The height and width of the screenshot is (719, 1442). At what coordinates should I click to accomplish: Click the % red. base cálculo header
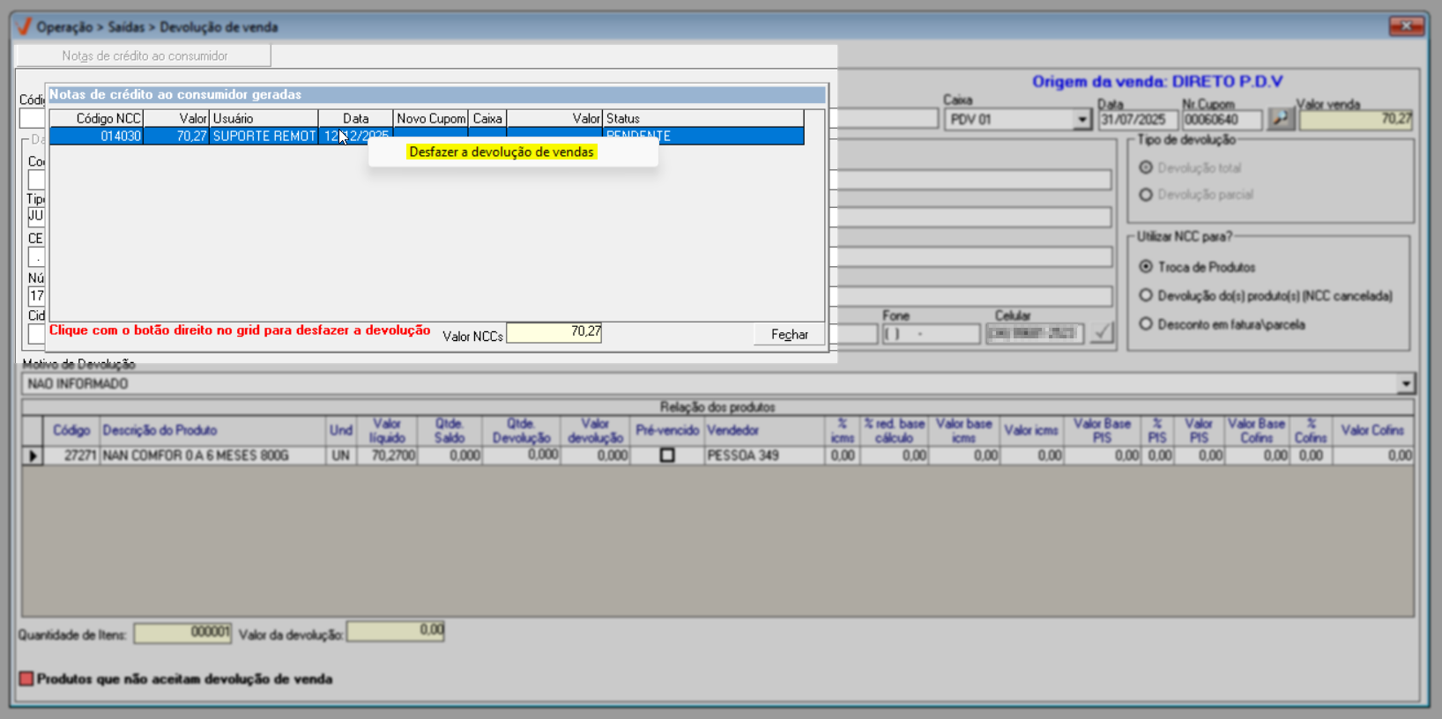[x=894, y=431]
